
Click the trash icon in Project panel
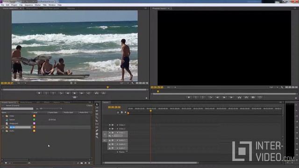coord(89,163)
